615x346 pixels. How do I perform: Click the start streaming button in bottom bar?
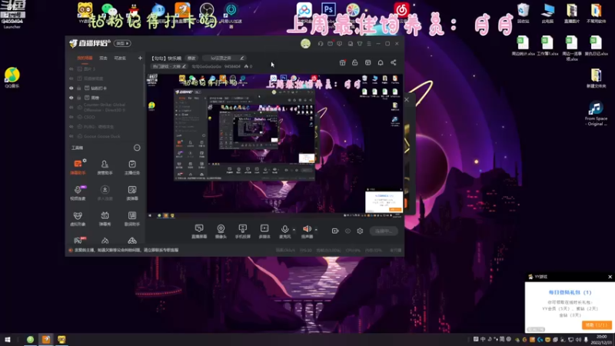click(384, 231)
